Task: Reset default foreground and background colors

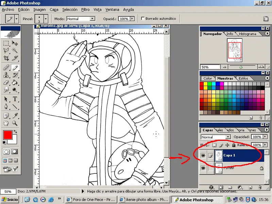Action: point(4,143)
